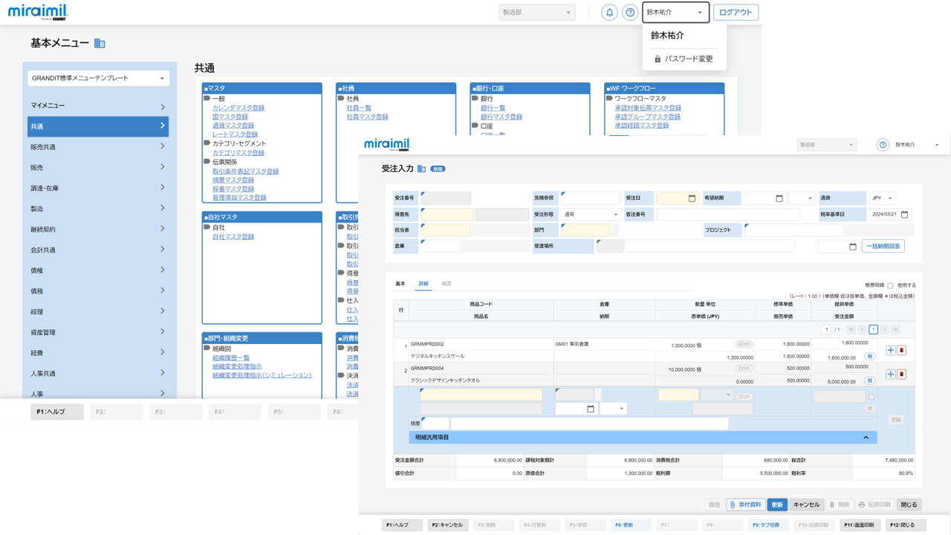Add a line after row 2 GRMMPRD004
The height and width of the screenshot is (535, 951).
(x=891, y=374)
